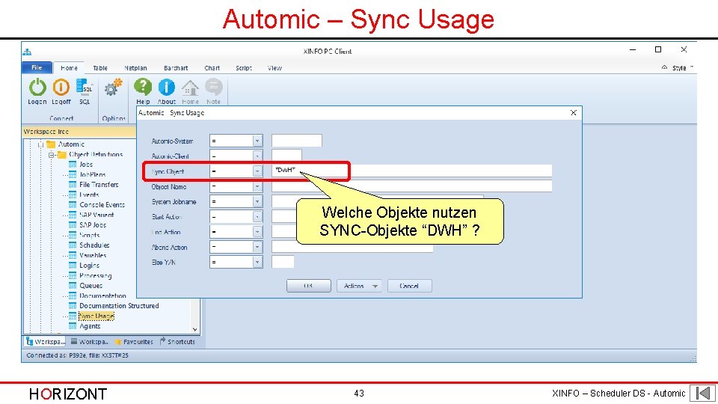Image resolution: width=718 pixels, height=404 pixels.
Task: Open Abend Action operator dropdown
Action: (257, 247)
